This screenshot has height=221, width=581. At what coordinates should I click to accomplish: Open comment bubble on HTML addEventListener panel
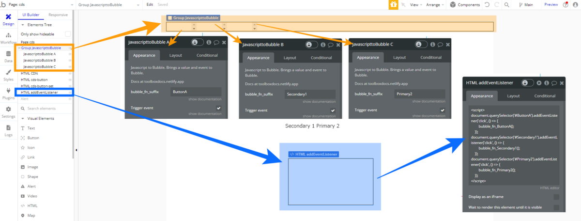point(554,82)
